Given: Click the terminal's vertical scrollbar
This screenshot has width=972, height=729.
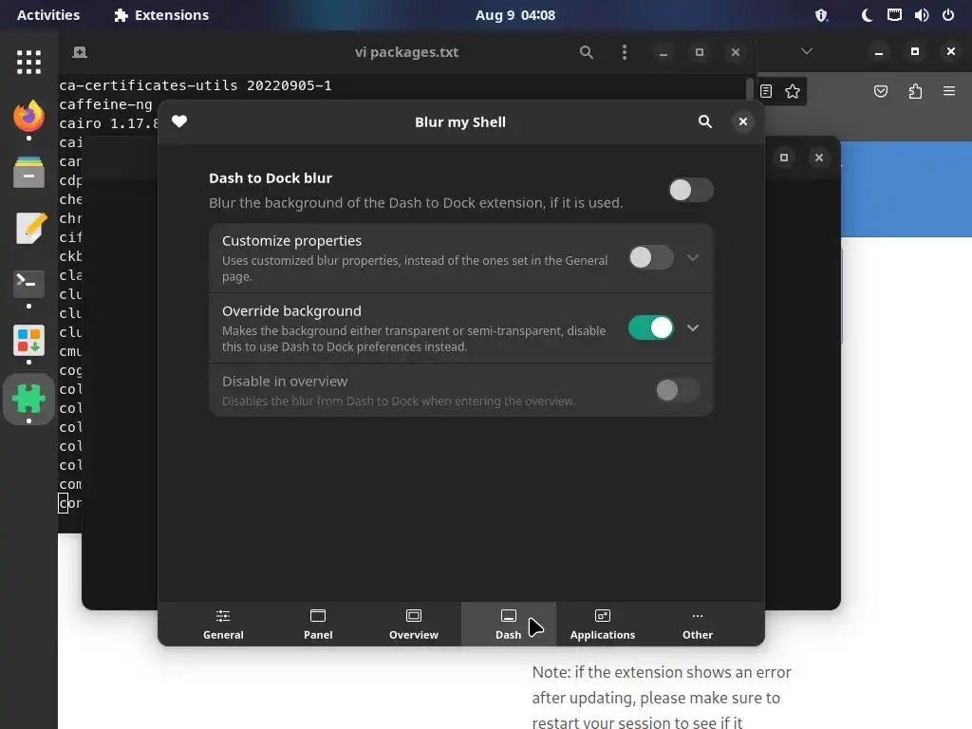Looking at the screenshot, I should point(750,90).
